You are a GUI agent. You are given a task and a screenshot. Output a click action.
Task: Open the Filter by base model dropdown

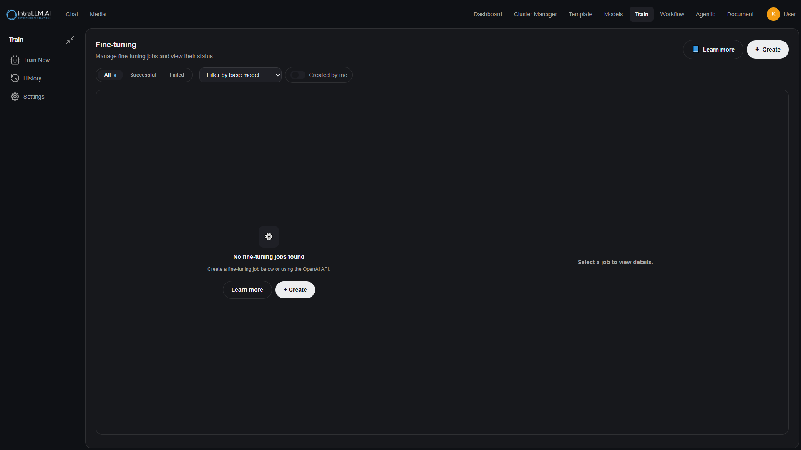pos(240,75)
